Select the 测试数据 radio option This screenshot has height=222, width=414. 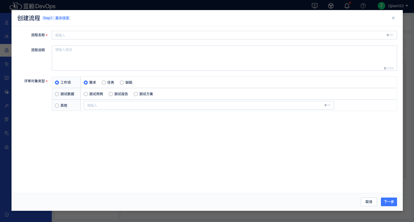coord(57,94)
